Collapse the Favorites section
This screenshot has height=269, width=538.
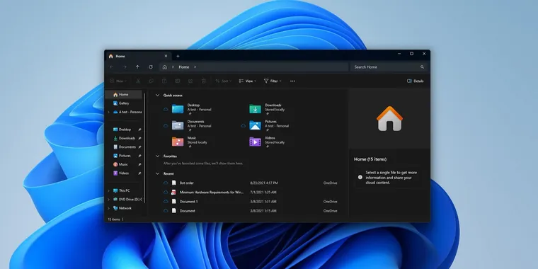pos(157,156)
